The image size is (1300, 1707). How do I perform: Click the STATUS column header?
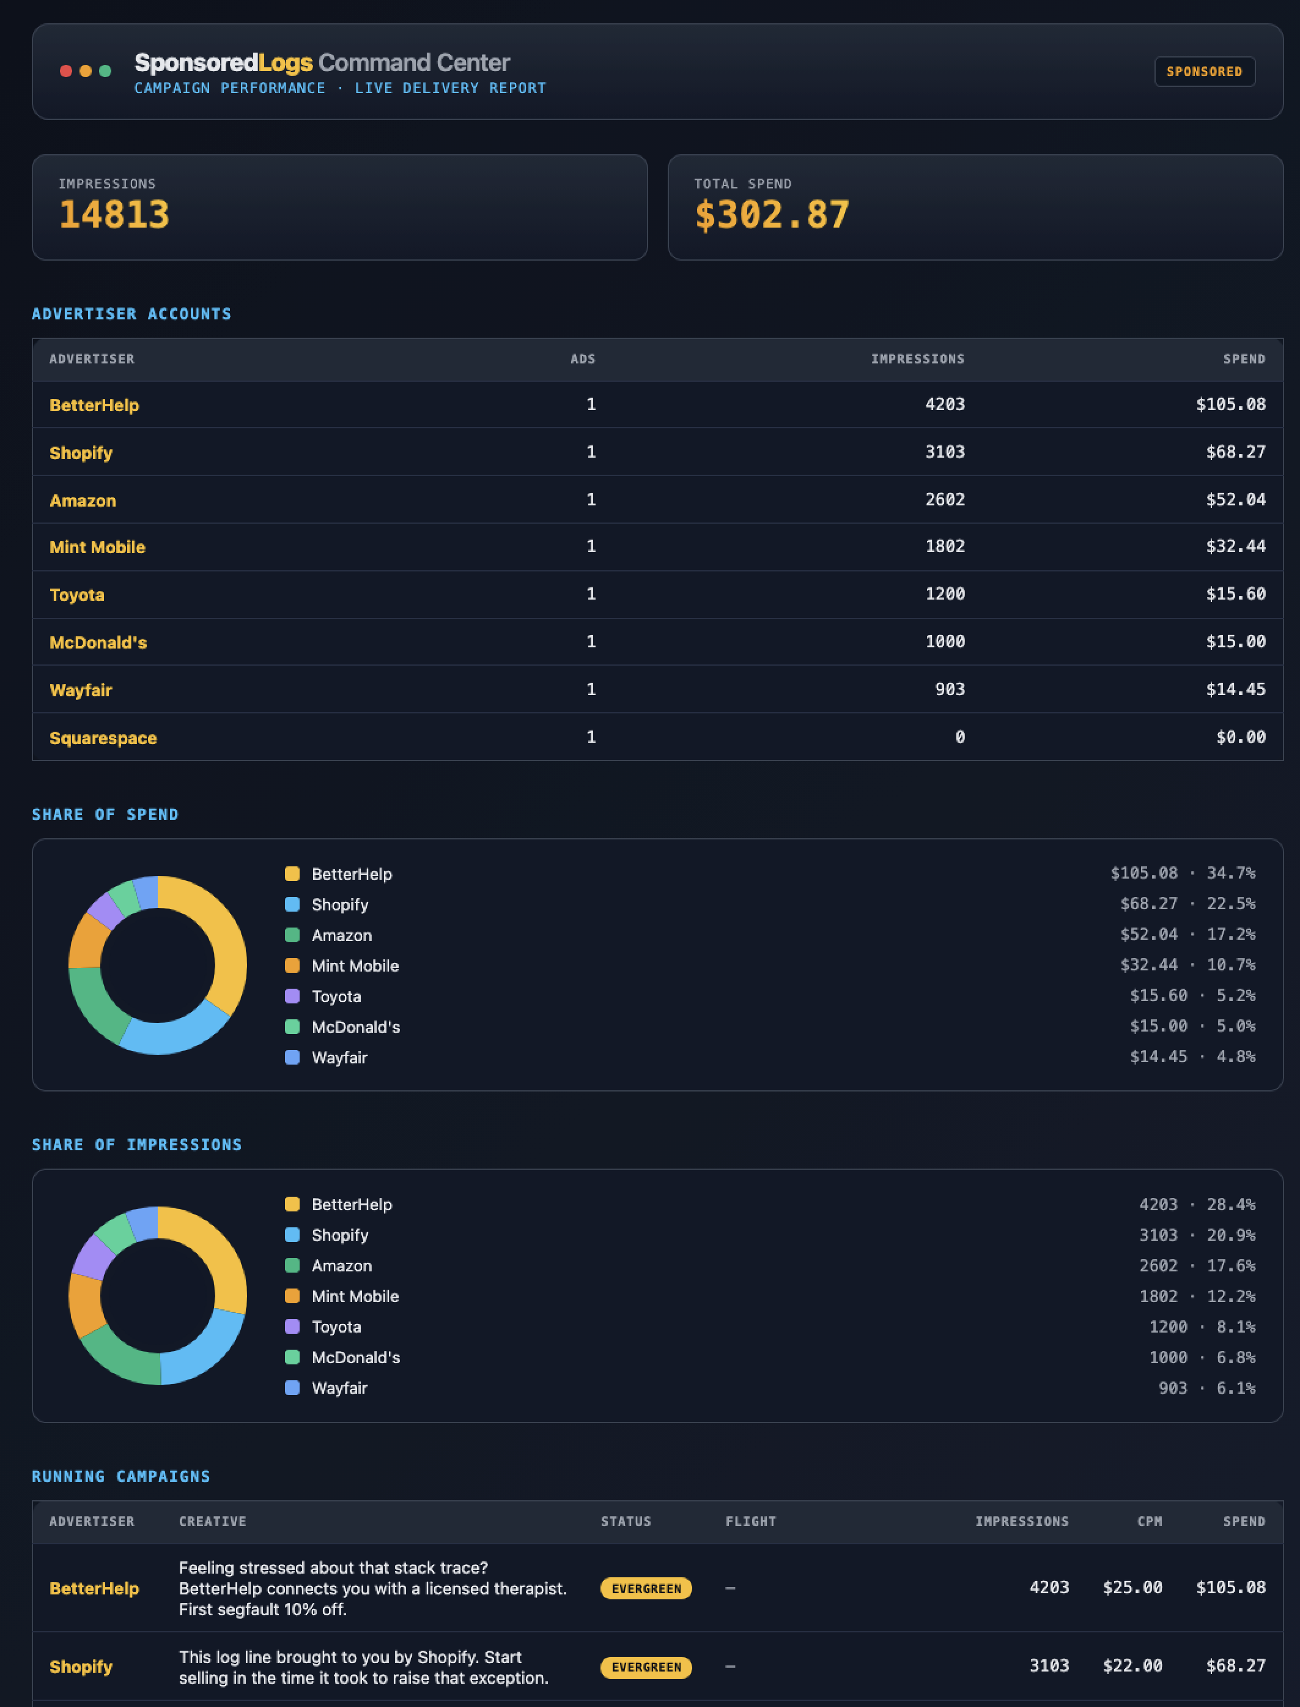[x=626, y=1521]
